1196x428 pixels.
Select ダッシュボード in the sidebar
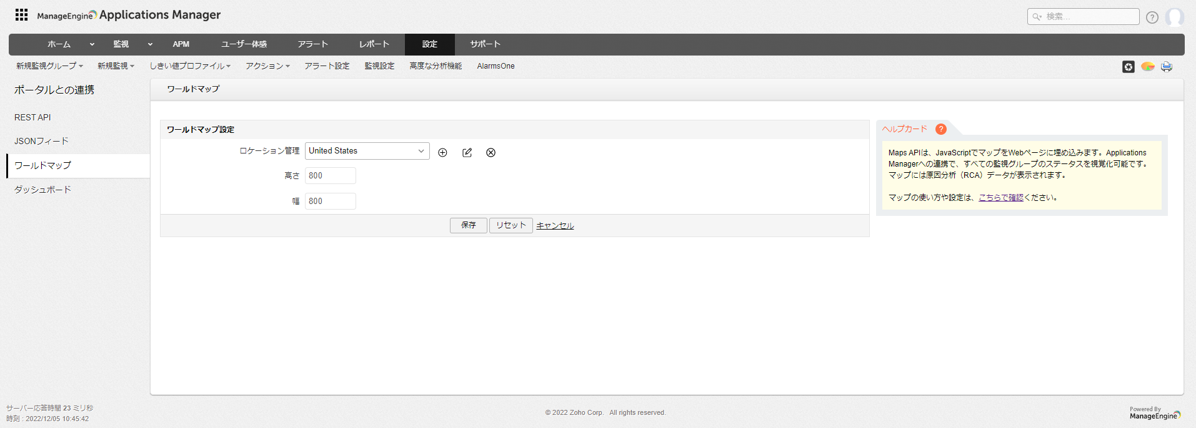coord(42,190)
